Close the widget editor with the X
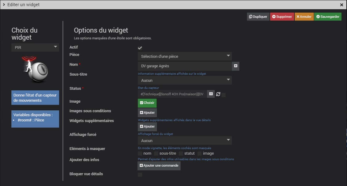This screenshot has width=347, height=186. pos(341,5)
